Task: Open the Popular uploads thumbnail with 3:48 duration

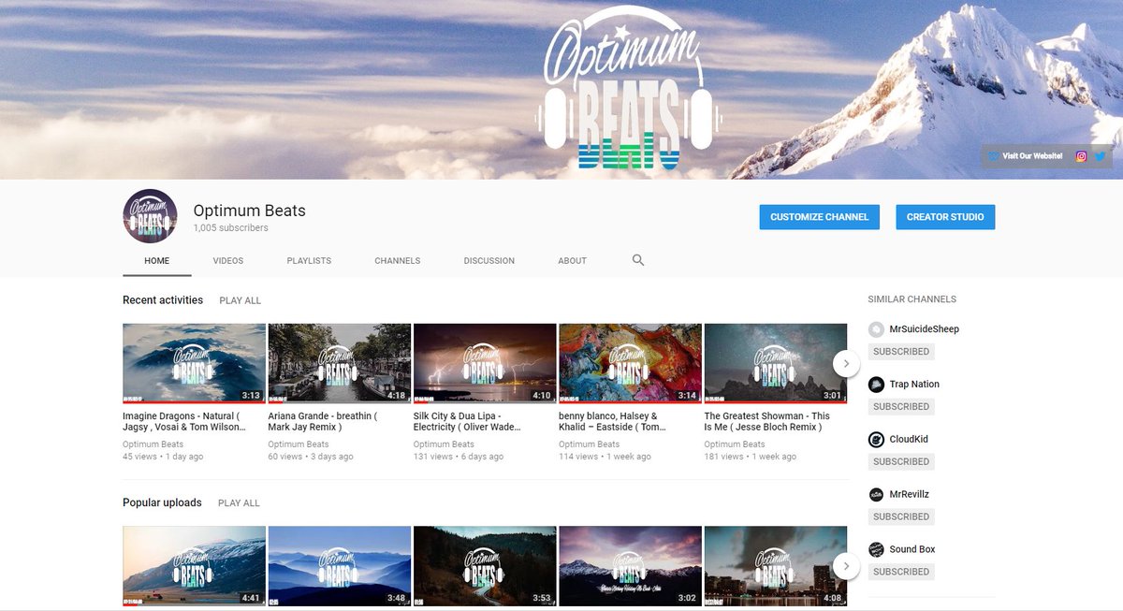Action: click(x=340, y=566)
